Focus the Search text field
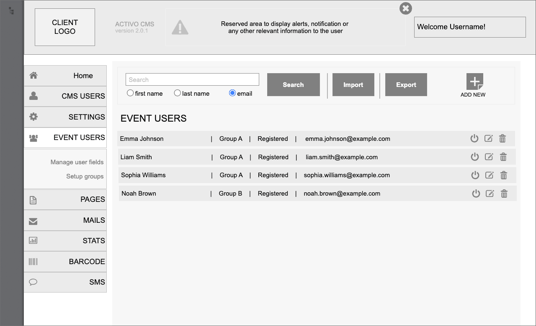 (192, 79)
